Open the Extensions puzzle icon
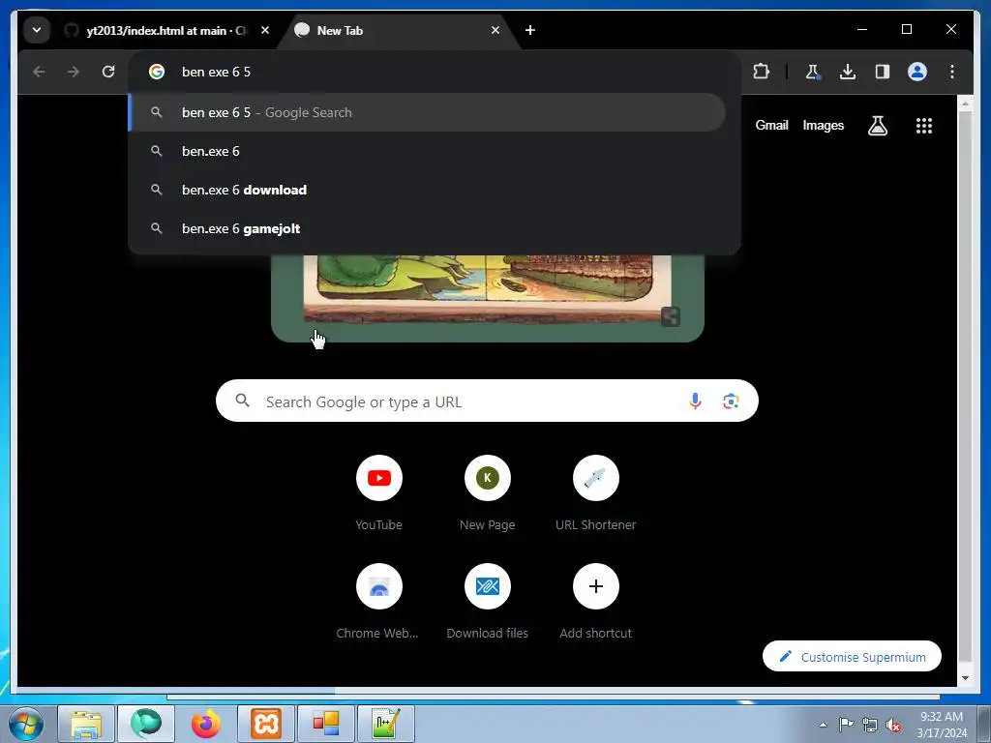The height and width of the screenshot is (743, 991). pyautogui.click(x=761, y=72)
